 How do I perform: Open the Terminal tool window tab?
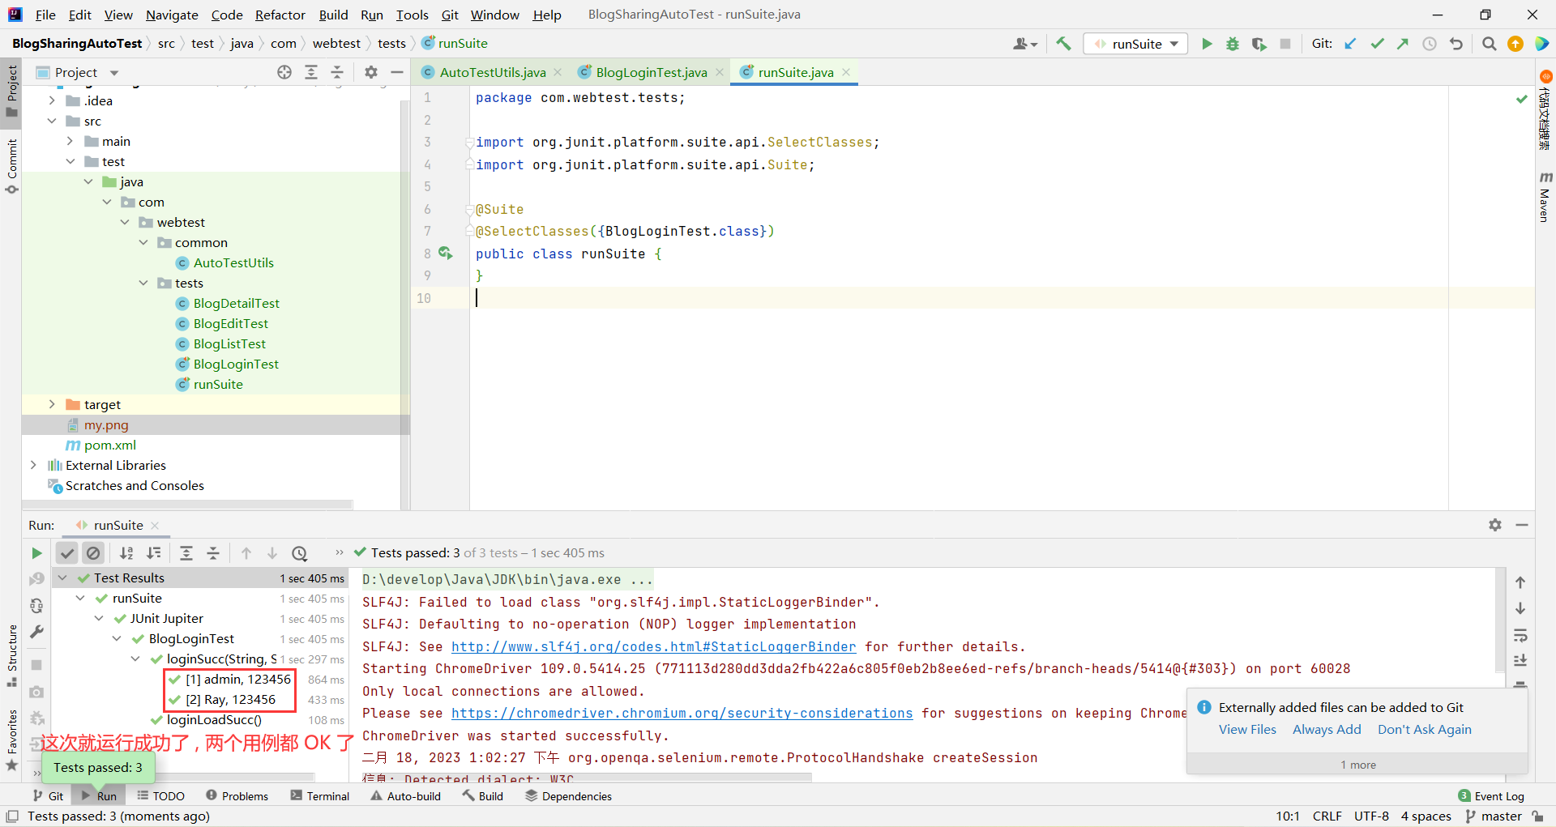click(x=320, y=796)
